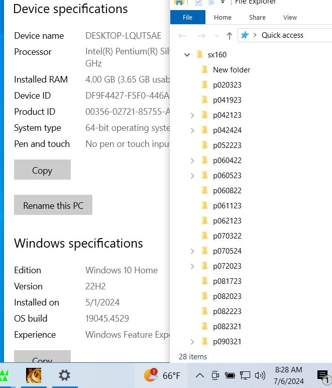332x388 pixels.
Task: Open the Customize Quick Access Toolbar dropdown
Action: click(x=223, y=2)
